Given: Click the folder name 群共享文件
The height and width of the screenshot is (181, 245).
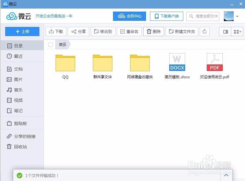Looking at the screenshot, I should tap(103, 77).
